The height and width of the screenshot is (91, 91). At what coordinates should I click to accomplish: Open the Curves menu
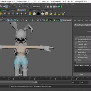tap(38, 4)
